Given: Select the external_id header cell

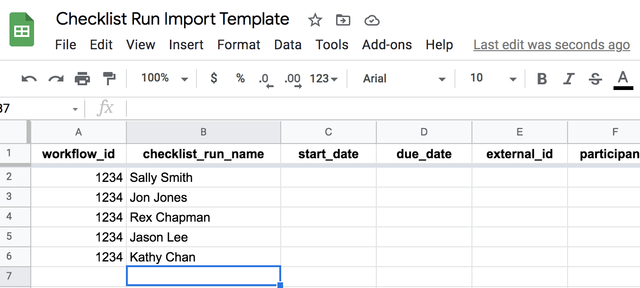Looking at the screenshot, I should click(x=520, y=153).
